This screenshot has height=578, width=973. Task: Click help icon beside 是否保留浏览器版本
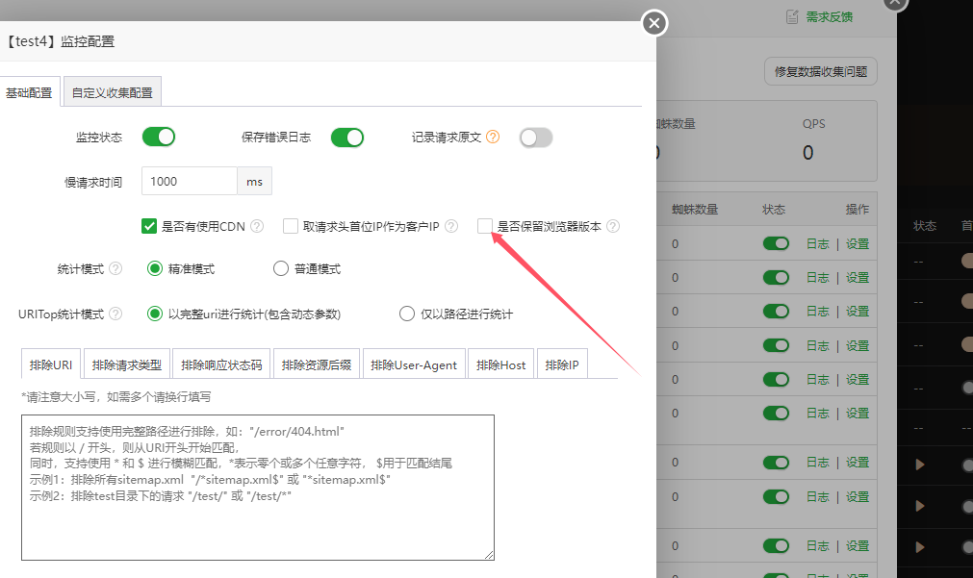(613, 227)
